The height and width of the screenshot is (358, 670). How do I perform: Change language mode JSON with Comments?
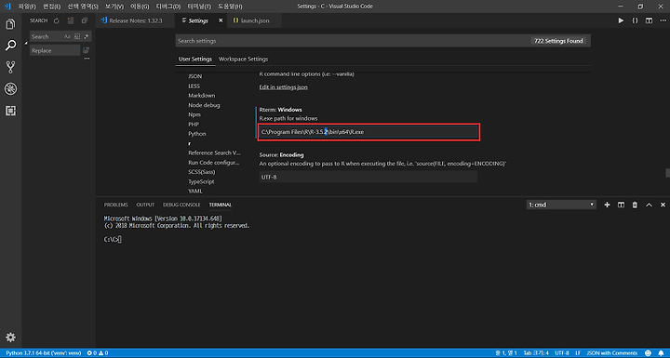click(612, 352)
